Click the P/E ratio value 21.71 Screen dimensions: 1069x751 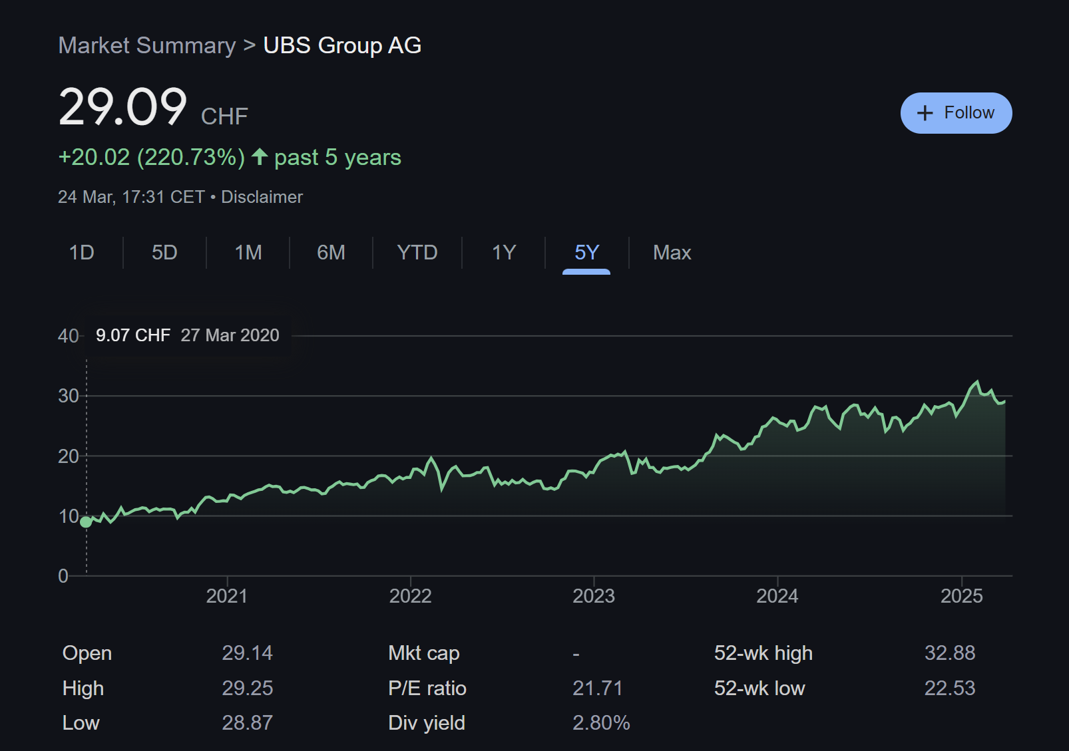pos(598,688)
